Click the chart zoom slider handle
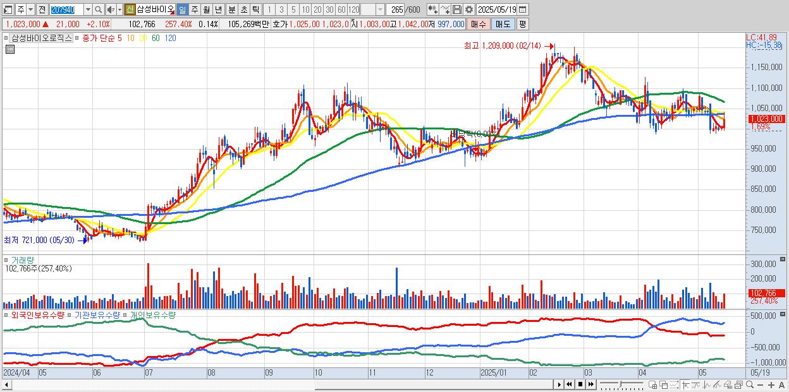 tap(620, 384)
